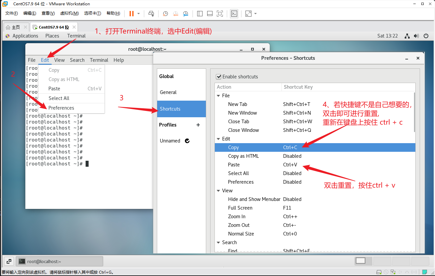The image size is (435, 276).
Task: Click the stretch guest display icon
Action: coord(248,14)
